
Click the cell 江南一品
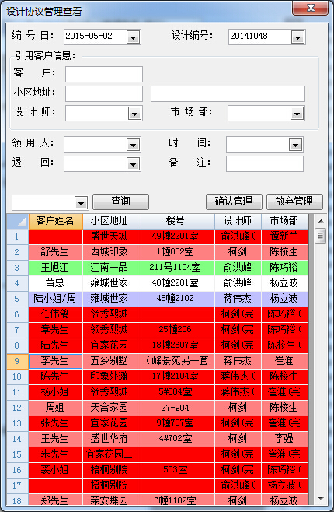pyautogui.click(x=110, y=268)
